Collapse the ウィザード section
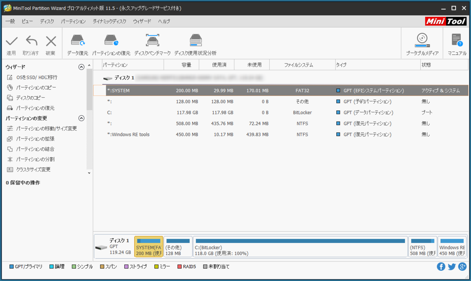 81,67
